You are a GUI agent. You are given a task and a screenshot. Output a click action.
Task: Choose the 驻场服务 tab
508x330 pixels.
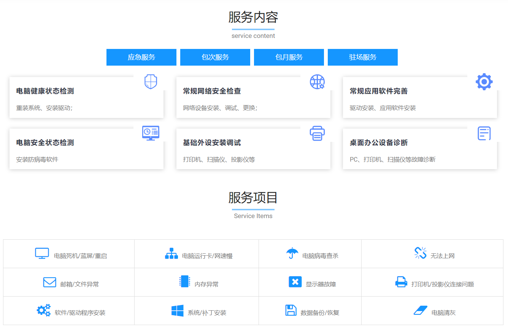coord(363,57)
